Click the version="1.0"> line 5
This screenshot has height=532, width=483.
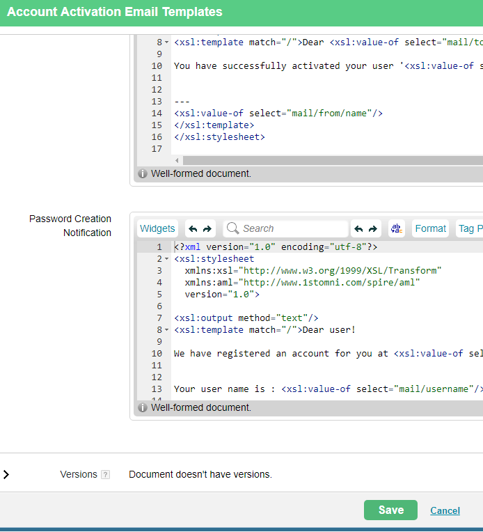click(222, 295)
